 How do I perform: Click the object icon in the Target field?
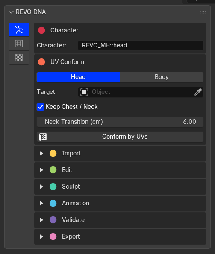84,92
